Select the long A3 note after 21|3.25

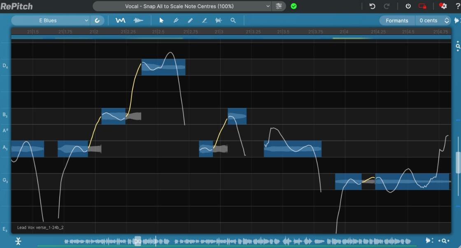[293, 149]
